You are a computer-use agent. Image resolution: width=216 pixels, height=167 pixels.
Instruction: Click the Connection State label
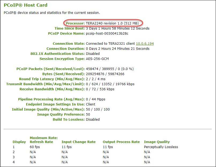(69, 44)
